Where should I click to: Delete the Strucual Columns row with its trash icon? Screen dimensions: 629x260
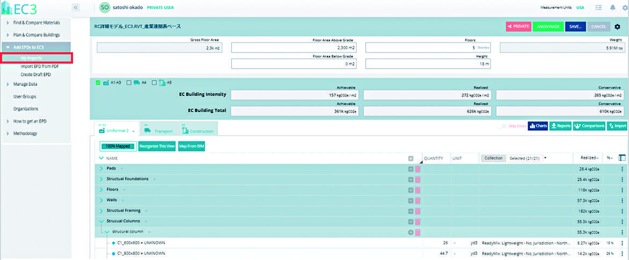[417, 221]
